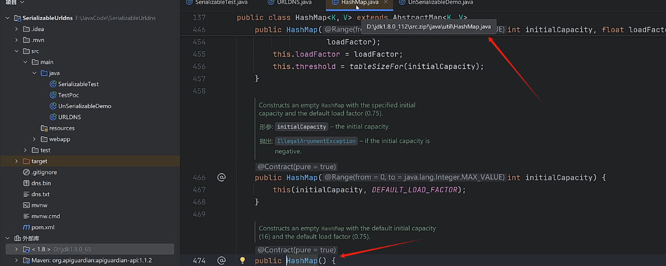Collapse the main folder
The height and width of the screenshot is (266, 666).
pos(25,62)
